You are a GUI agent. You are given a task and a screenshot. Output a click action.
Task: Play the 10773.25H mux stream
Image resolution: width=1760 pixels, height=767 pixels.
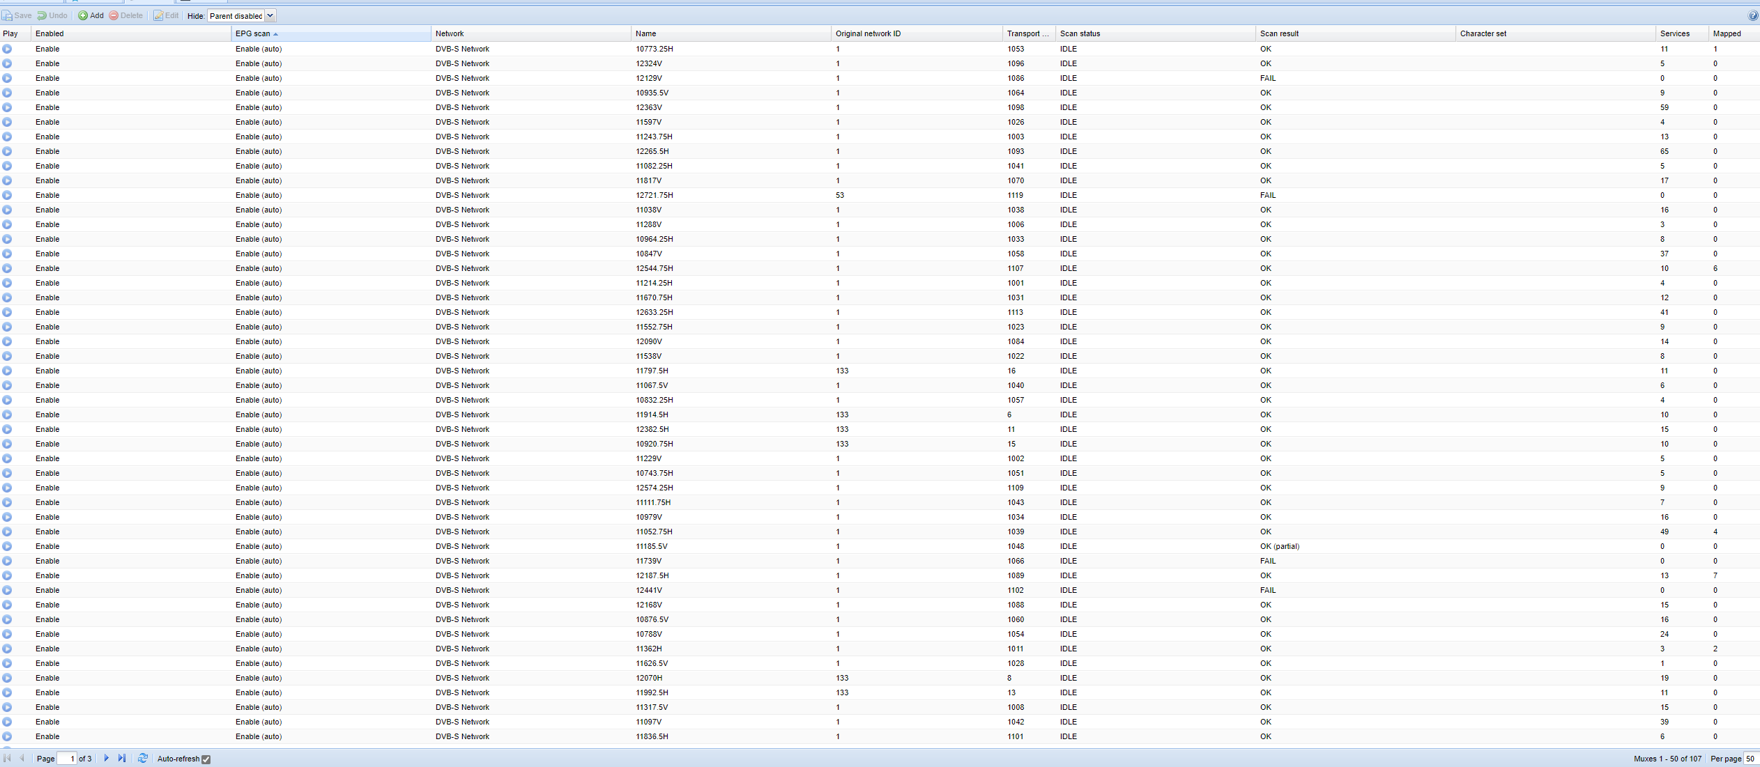coord(7,49)
